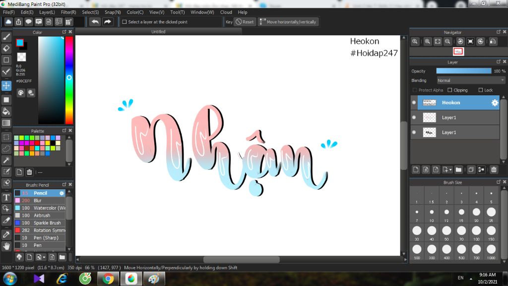508x286 pixels.
Task: Click the Zoom In icon in Navigator
Action: (428, 42)
